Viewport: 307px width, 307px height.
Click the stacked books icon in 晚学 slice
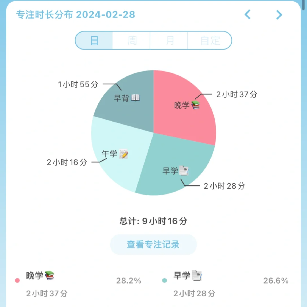click(196, 105)
